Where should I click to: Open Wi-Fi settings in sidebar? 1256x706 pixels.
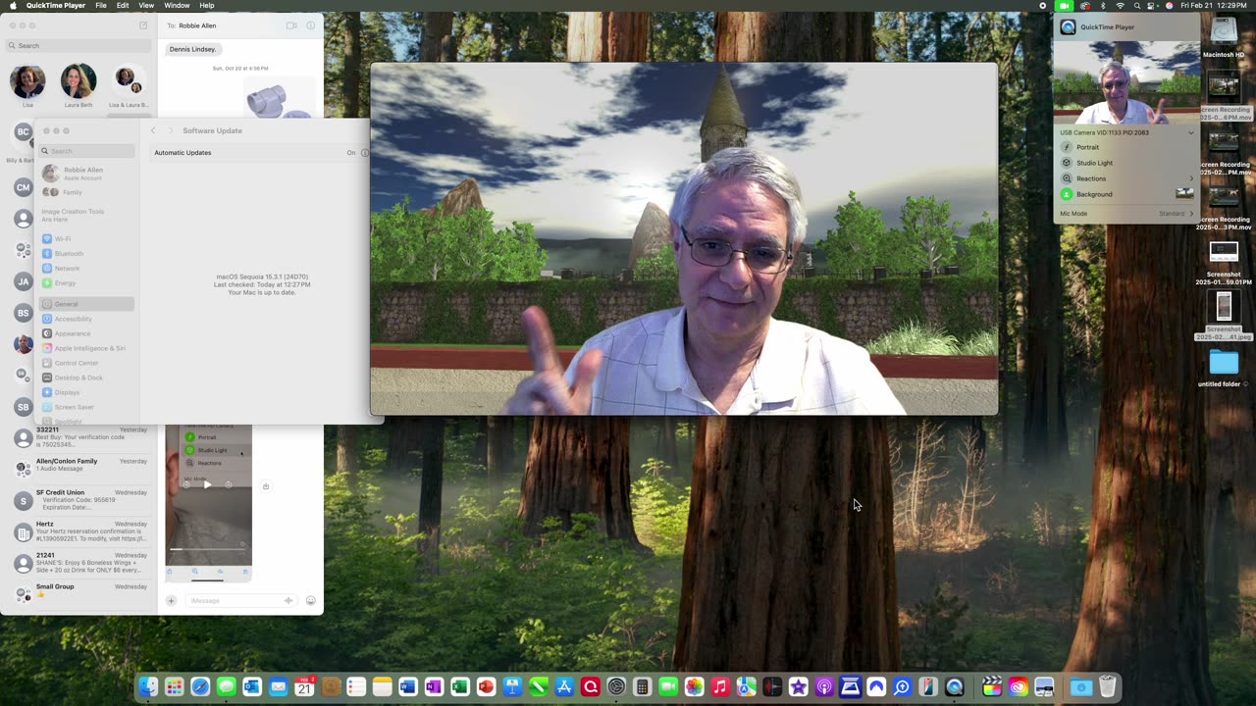pos(87,238)
